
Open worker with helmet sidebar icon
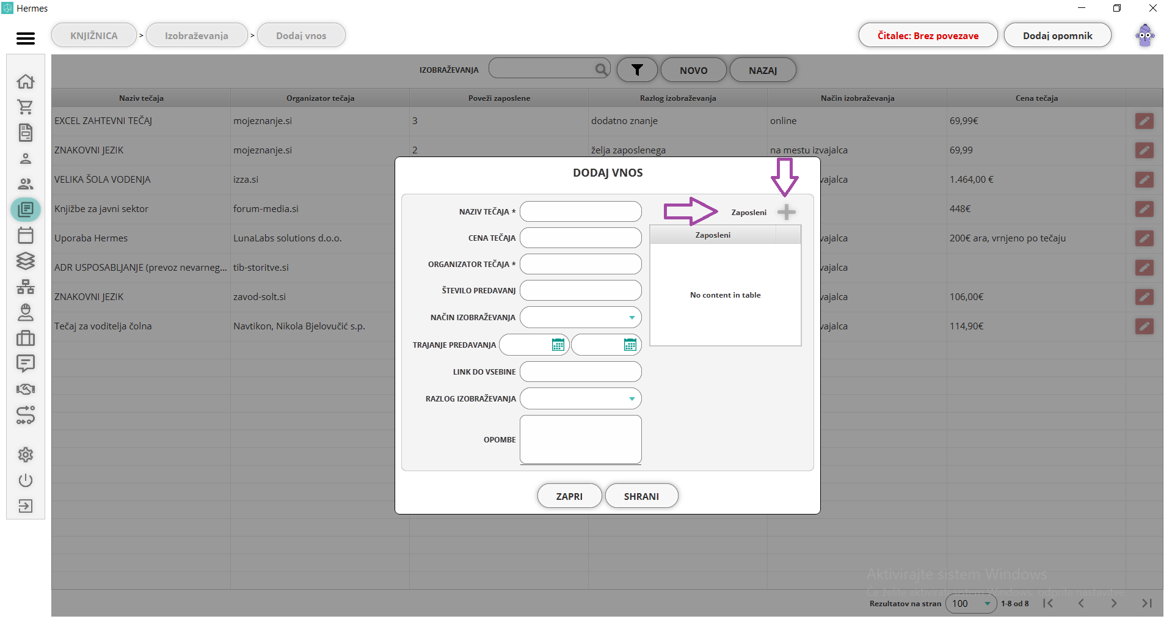coord(26,312)
